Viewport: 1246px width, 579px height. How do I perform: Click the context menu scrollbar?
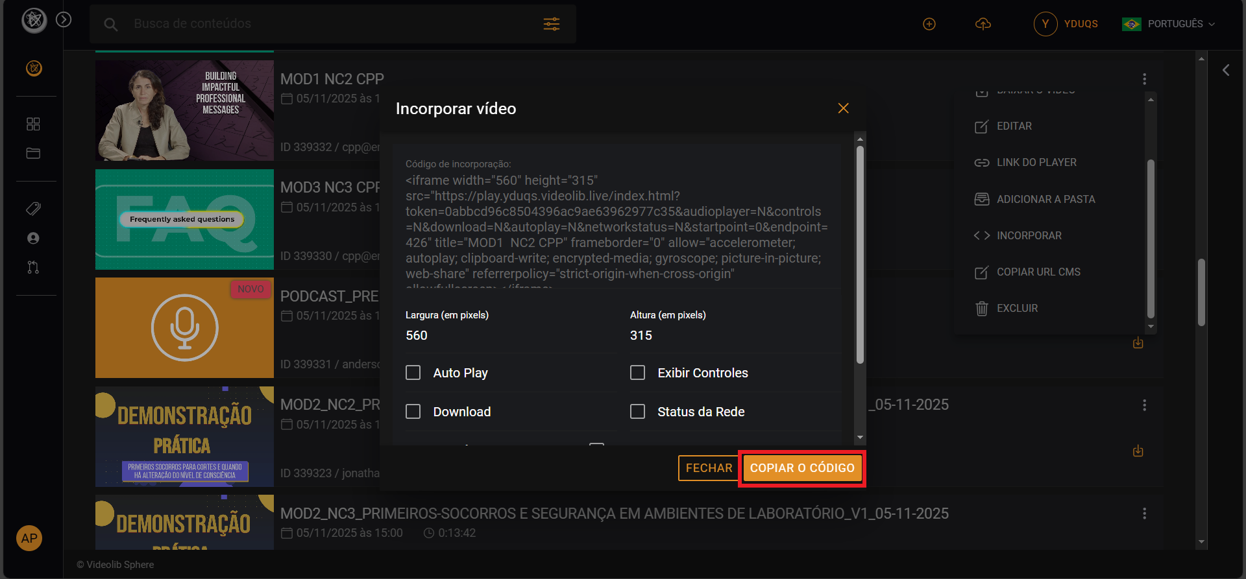point(1151,238)
